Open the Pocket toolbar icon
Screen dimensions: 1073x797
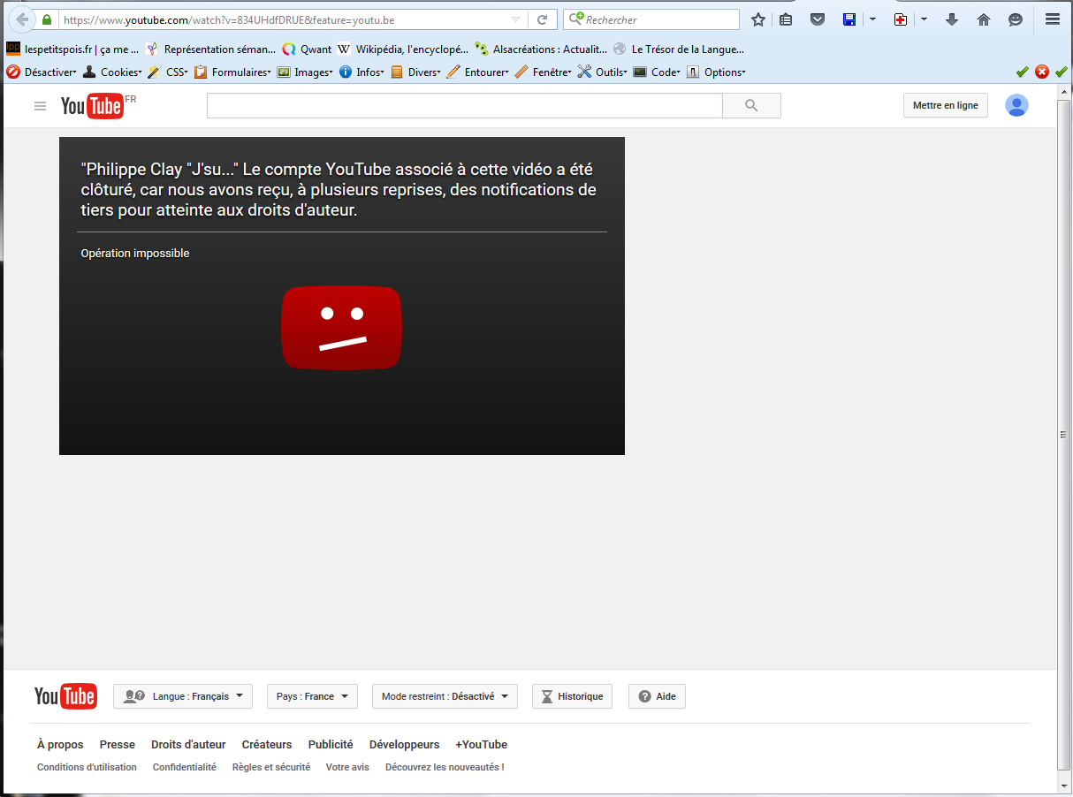(818, 19)
